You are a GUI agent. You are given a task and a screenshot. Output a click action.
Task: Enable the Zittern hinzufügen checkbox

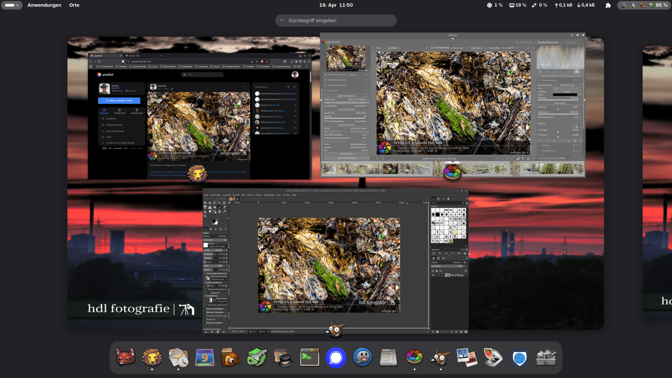point(205,309)
